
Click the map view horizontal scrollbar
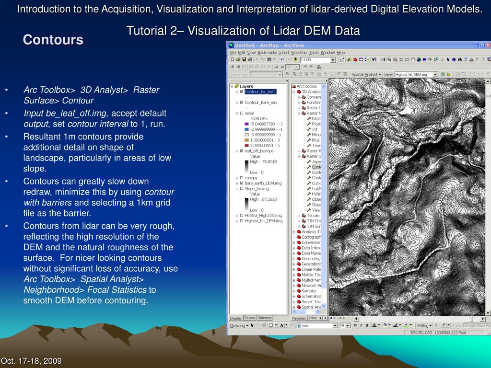(420, 319)
